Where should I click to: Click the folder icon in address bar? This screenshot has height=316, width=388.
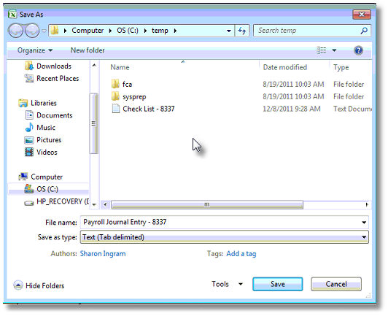[55, 30]
